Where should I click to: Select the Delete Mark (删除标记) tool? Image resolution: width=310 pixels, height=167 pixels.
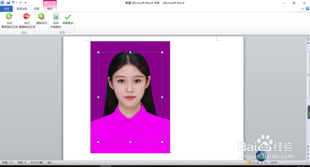(42, 19)
